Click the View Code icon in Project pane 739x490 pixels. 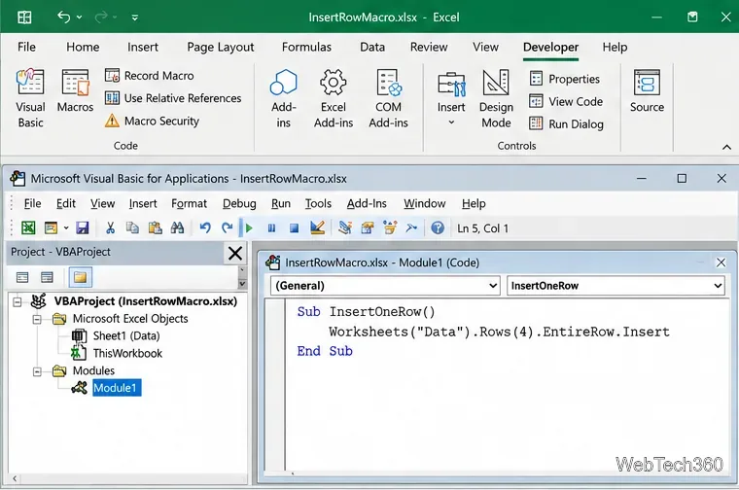pos(22,277)
